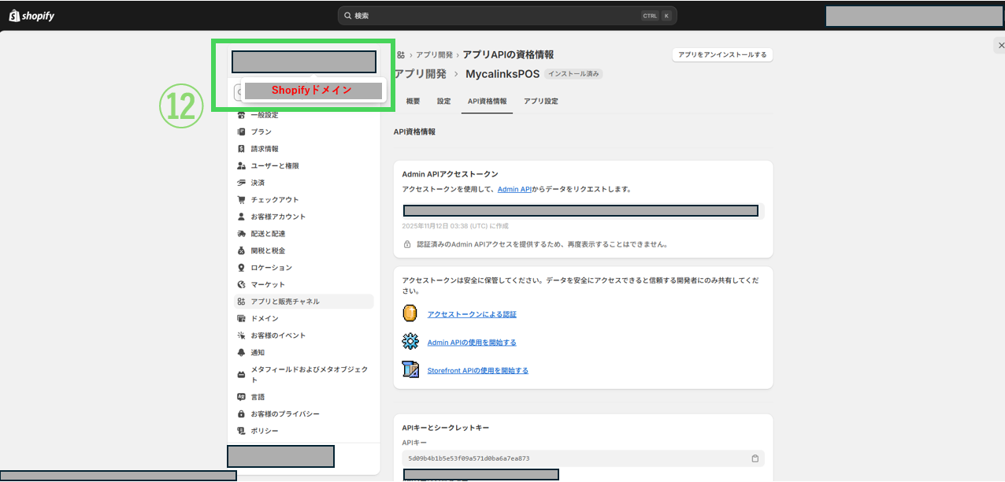This screenshot has width=1005, height=482.
Task: Close the settings panel with X
Action: pyautogui.click(x=999, y=46)
